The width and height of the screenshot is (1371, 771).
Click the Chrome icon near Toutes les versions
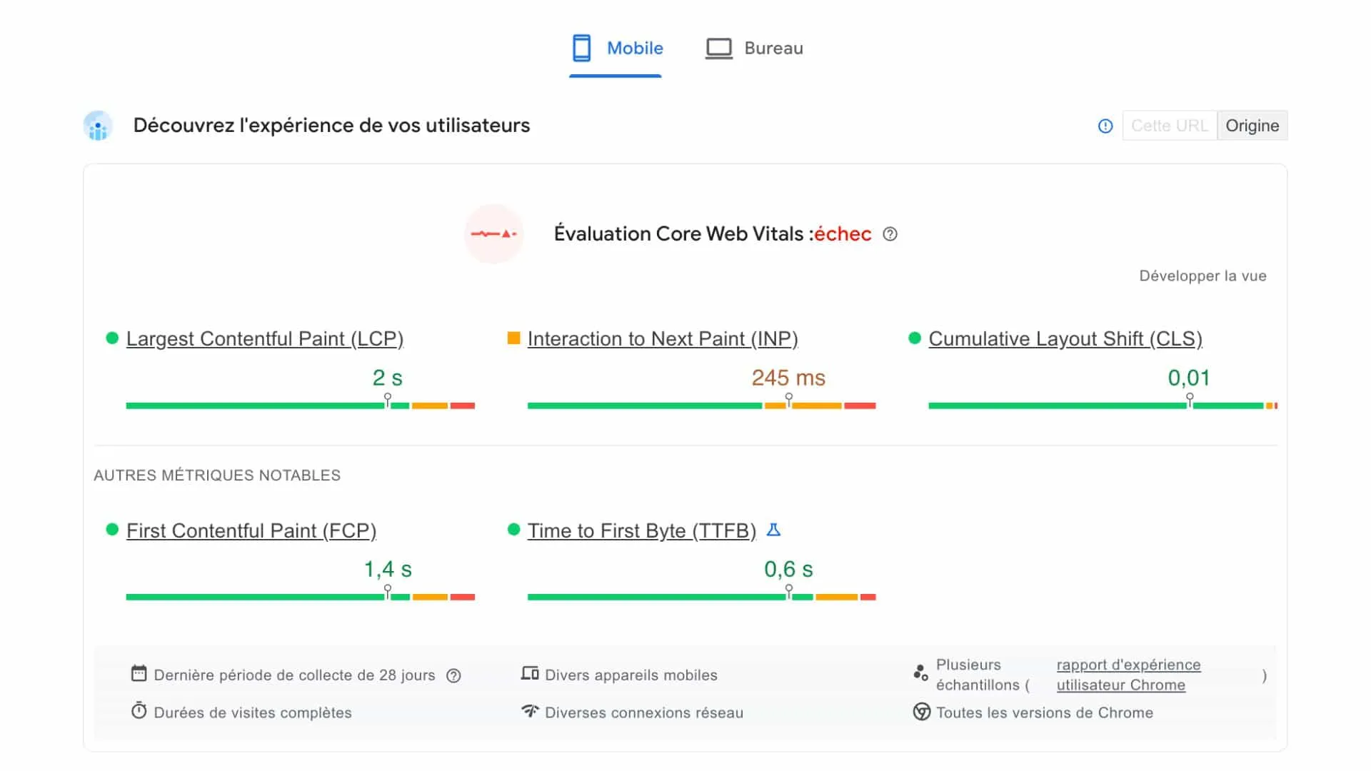coord(923,712)
